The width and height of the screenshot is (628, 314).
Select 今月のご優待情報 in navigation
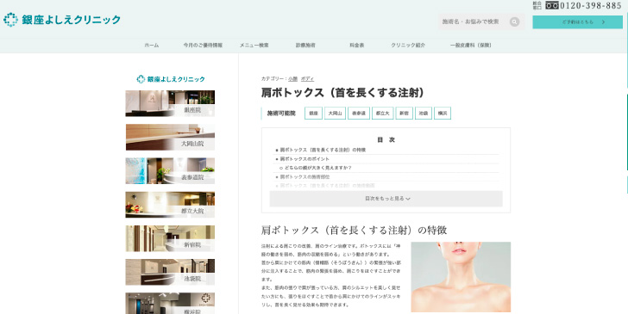[203, 46]
